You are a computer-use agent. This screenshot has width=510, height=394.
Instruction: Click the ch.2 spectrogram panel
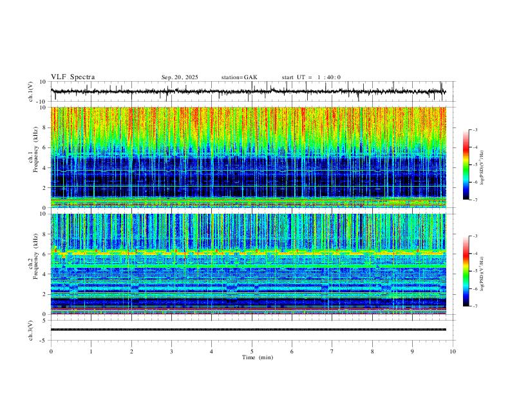[248, 264]
